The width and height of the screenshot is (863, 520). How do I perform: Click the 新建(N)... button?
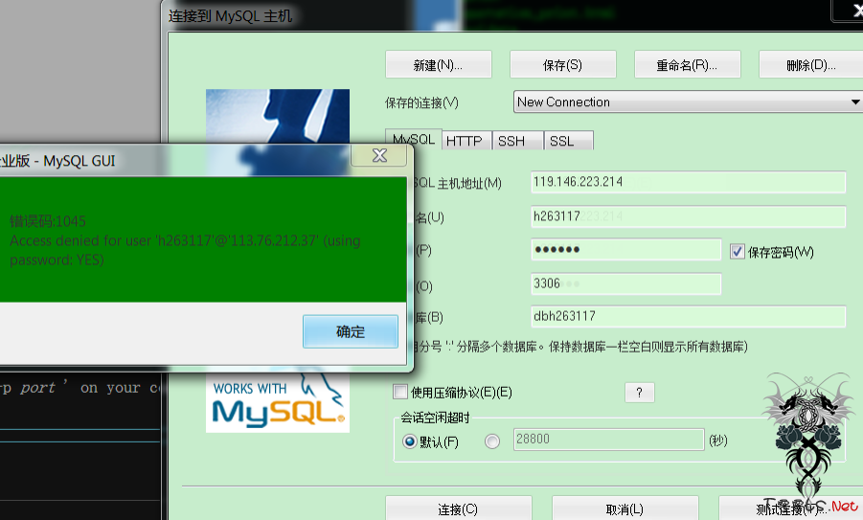tap(438, 65)
